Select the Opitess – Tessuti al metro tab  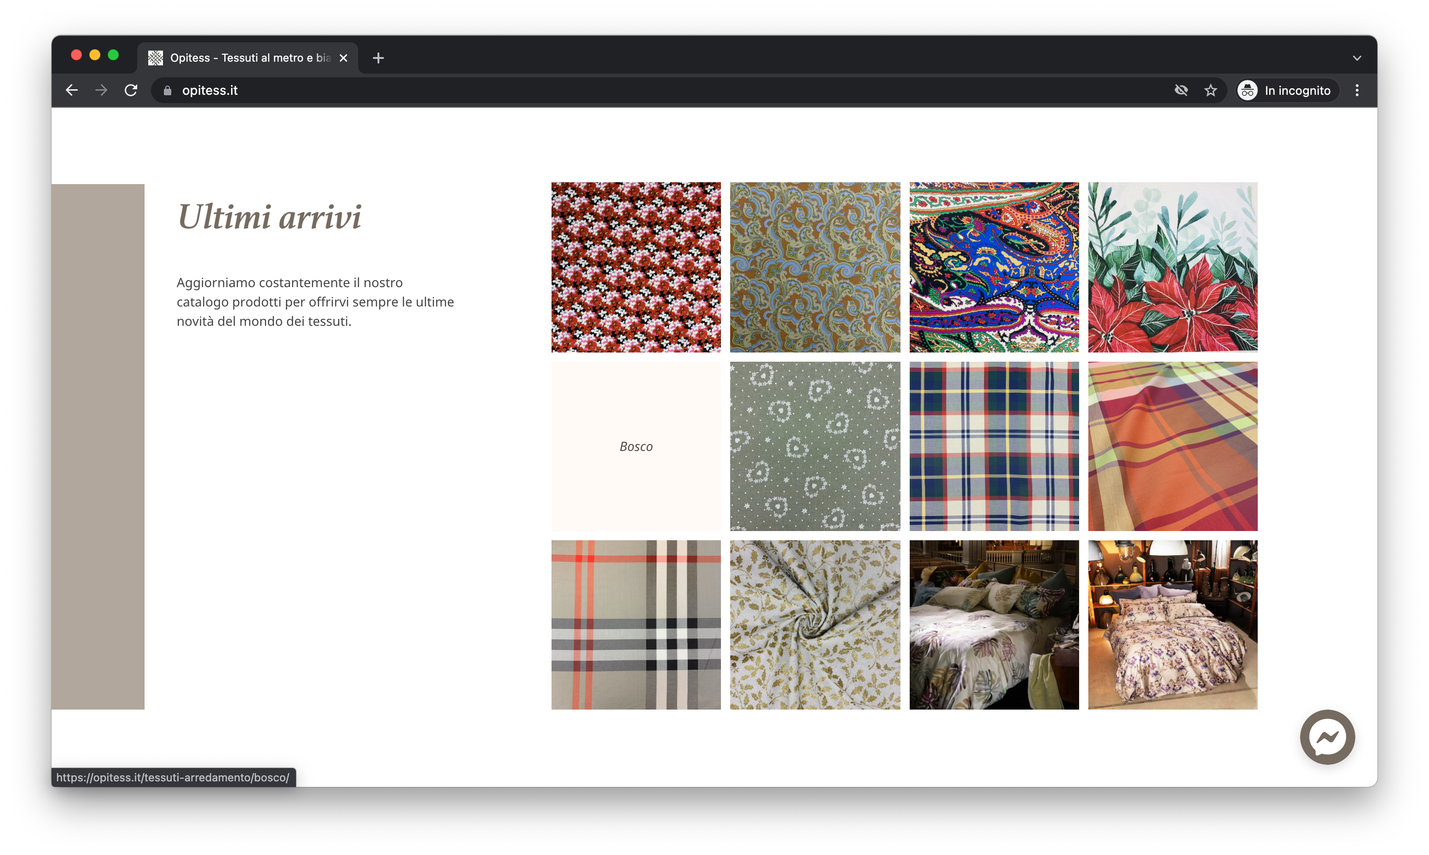pos(248,58)
